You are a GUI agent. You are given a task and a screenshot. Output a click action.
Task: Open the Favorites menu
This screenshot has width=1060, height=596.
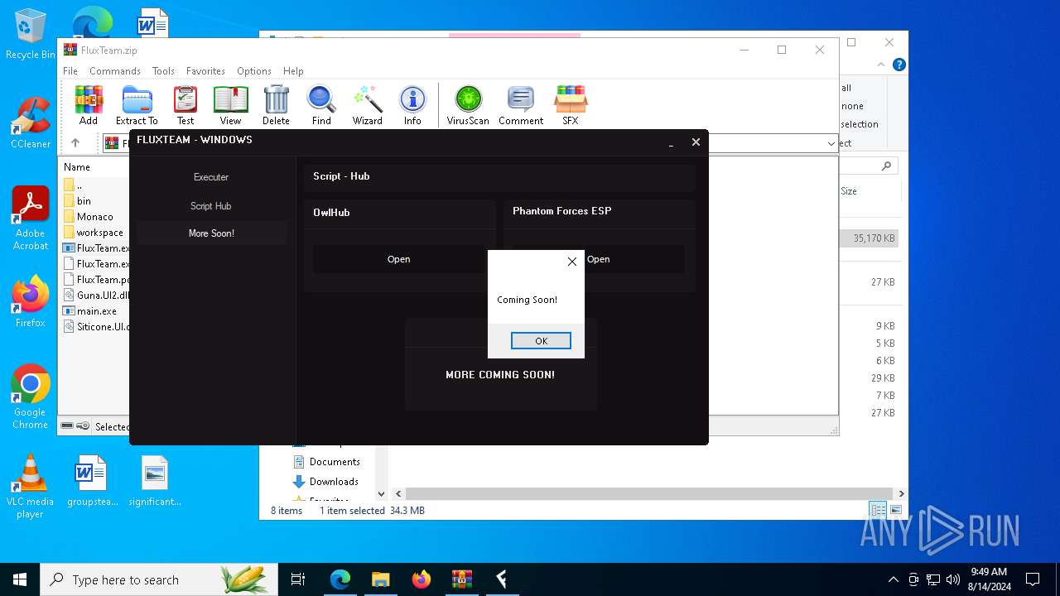[x=205, y=71]
